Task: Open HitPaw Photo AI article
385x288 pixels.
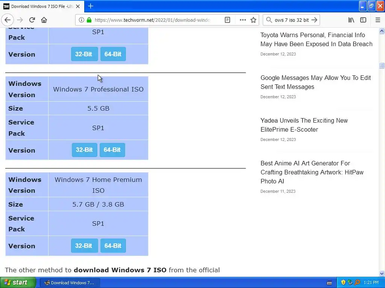Action: click(x=312, y=172)
